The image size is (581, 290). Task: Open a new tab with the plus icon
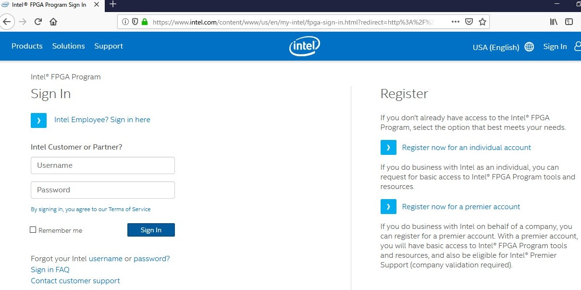click(113, 4)
